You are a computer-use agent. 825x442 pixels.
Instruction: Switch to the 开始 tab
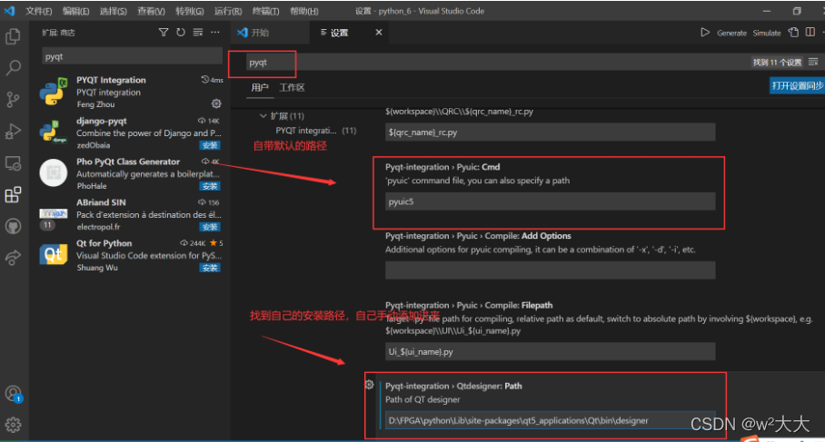[x=270, y=33]
